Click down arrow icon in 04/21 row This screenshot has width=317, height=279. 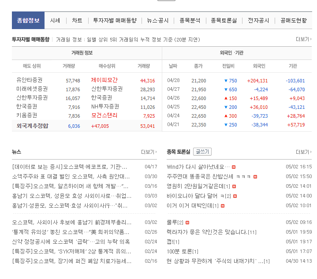click(x=226, y=125)
